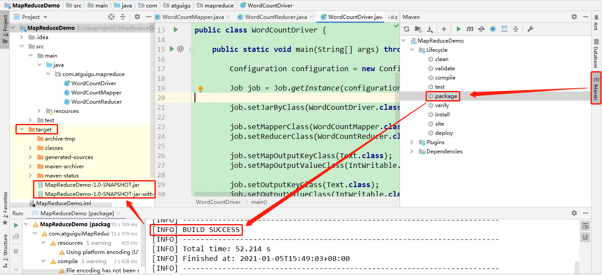Open the Database tool window tab
Screen dimensions: 602x275
point(596,53)
